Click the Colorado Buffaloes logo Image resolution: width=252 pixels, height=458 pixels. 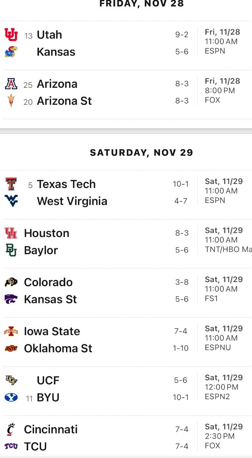[x=11, y=282]
